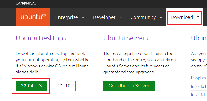Open the Intel IoT link
The height and width of the screenshot is (101, 207).
point(199,87)
